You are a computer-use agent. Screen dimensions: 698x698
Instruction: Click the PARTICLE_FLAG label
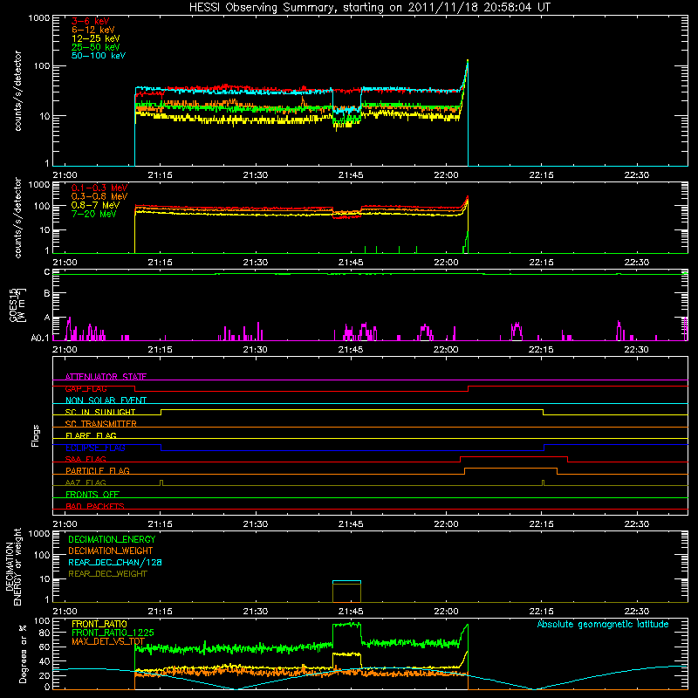tap(98, 470)
